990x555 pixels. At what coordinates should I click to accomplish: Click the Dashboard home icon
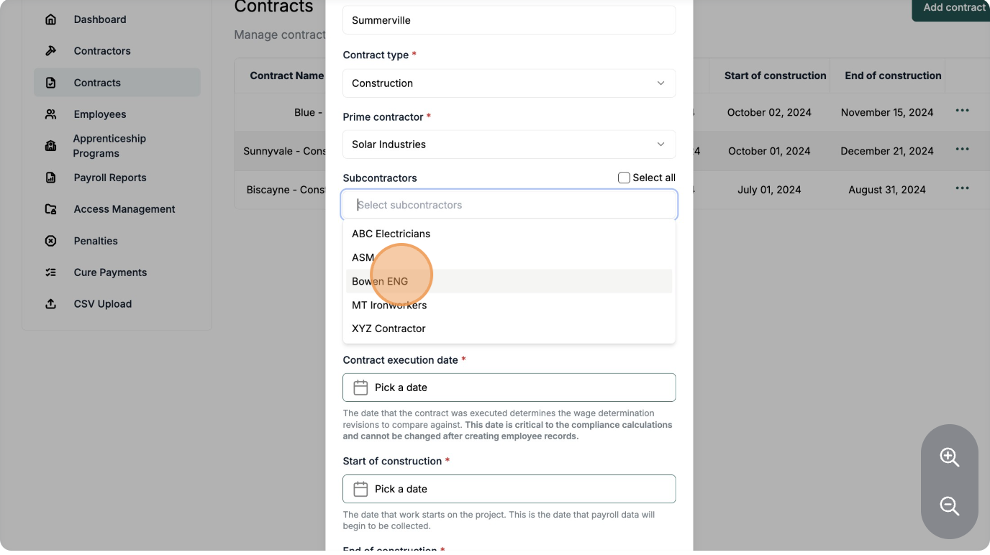[x=50, y=19]
